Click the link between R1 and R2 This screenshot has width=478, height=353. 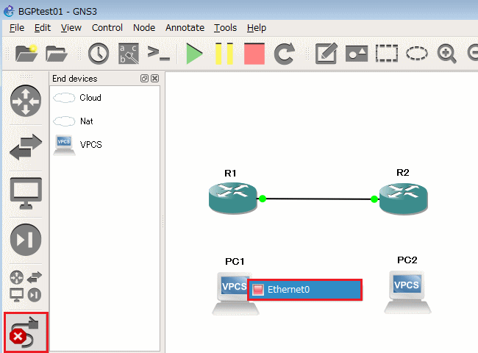tap(318, 199)
